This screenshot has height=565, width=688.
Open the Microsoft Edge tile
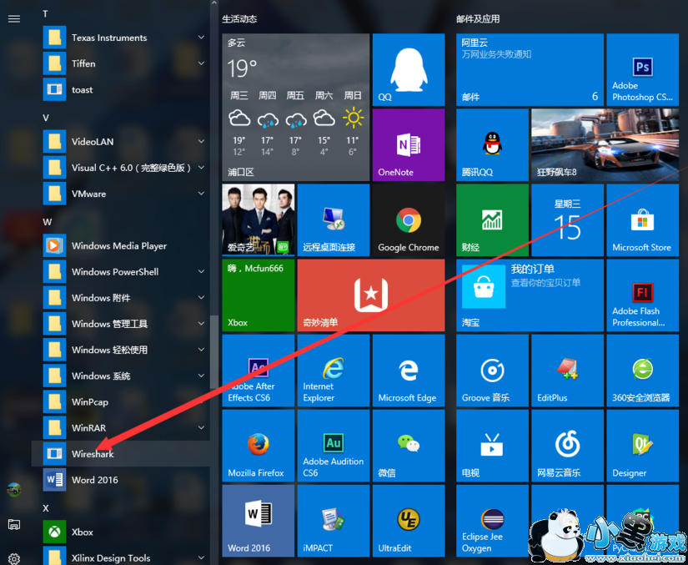point(408,371)
